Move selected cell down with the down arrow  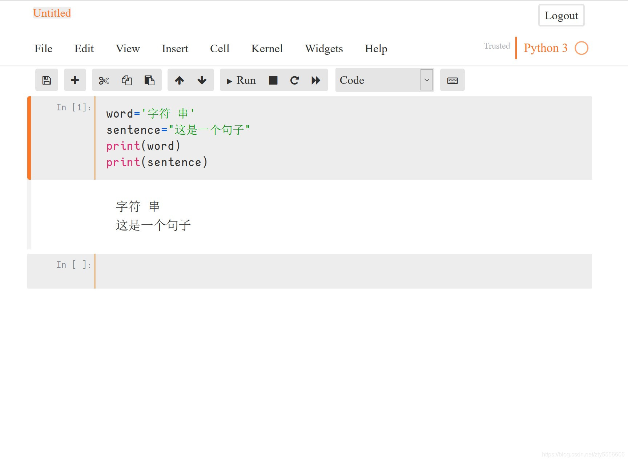202,80
